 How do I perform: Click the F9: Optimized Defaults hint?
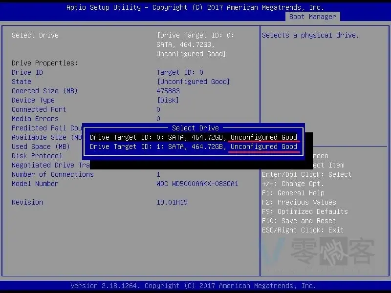click(304, 211)
